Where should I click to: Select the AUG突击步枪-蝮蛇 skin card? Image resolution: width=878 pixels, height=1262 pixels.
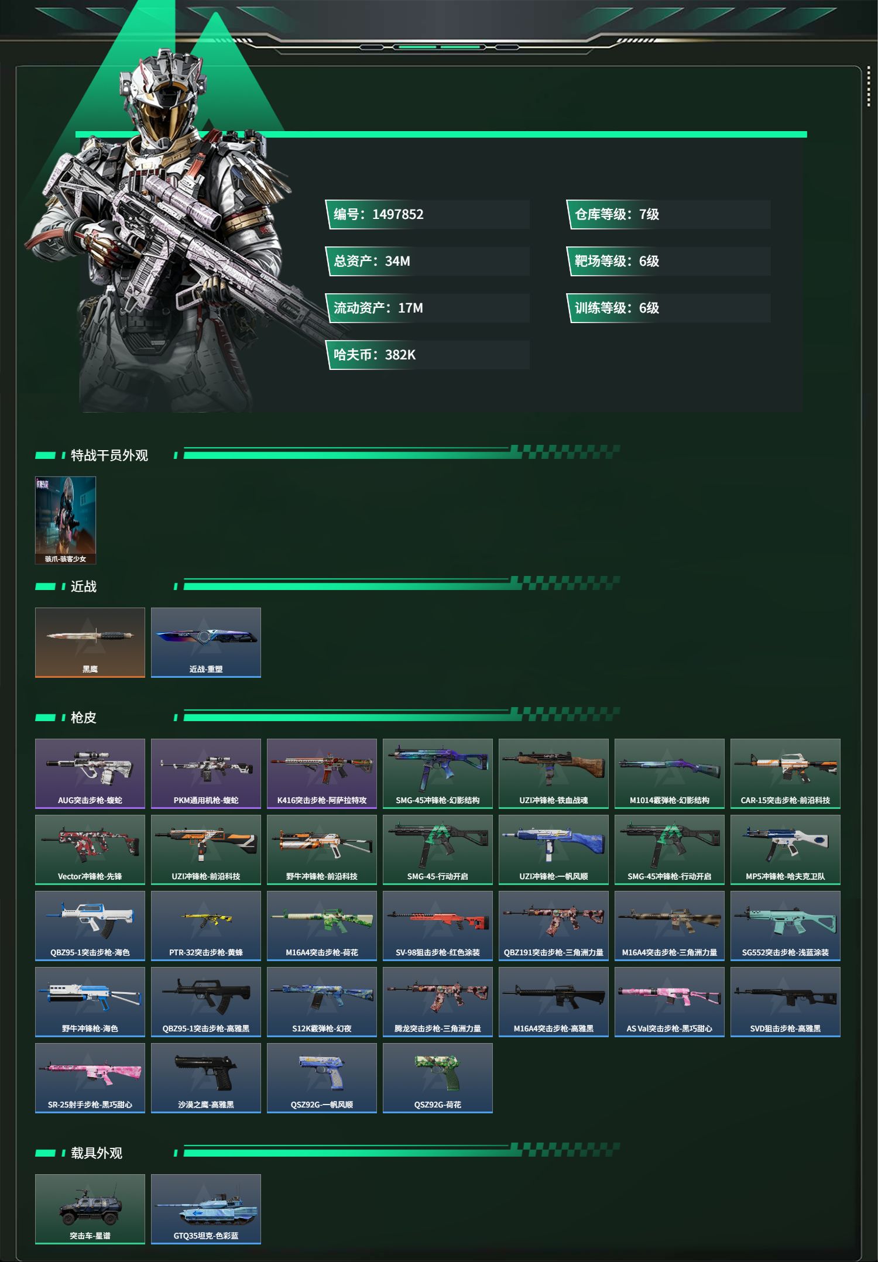click(90, 773)
